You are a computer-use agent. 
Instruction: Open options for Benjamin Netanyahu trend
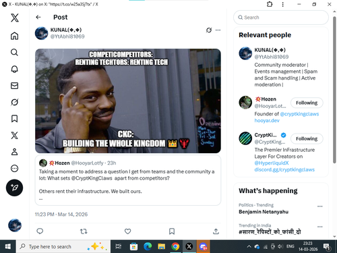tap(320, 206)
